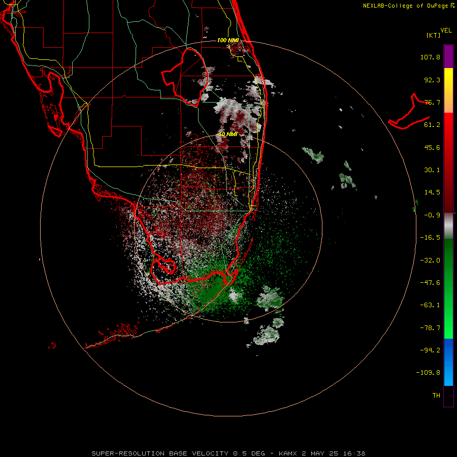Click the Super-Resolution Base Velocity caption

click(x=228, y=453)
